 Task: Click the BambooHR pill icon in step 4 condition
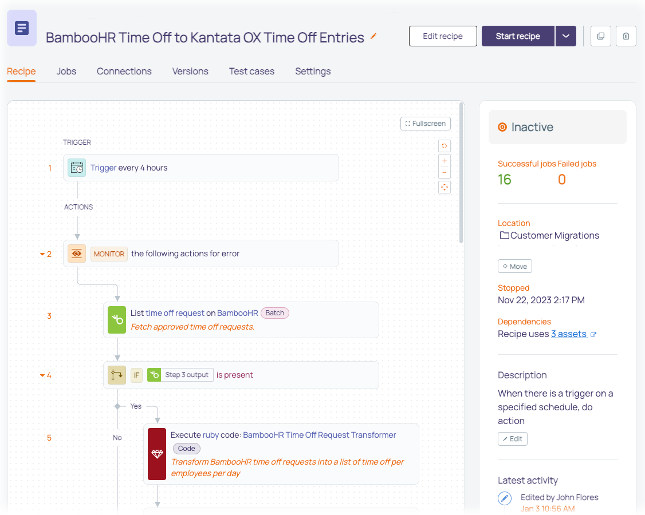click(x=154, y=375)
